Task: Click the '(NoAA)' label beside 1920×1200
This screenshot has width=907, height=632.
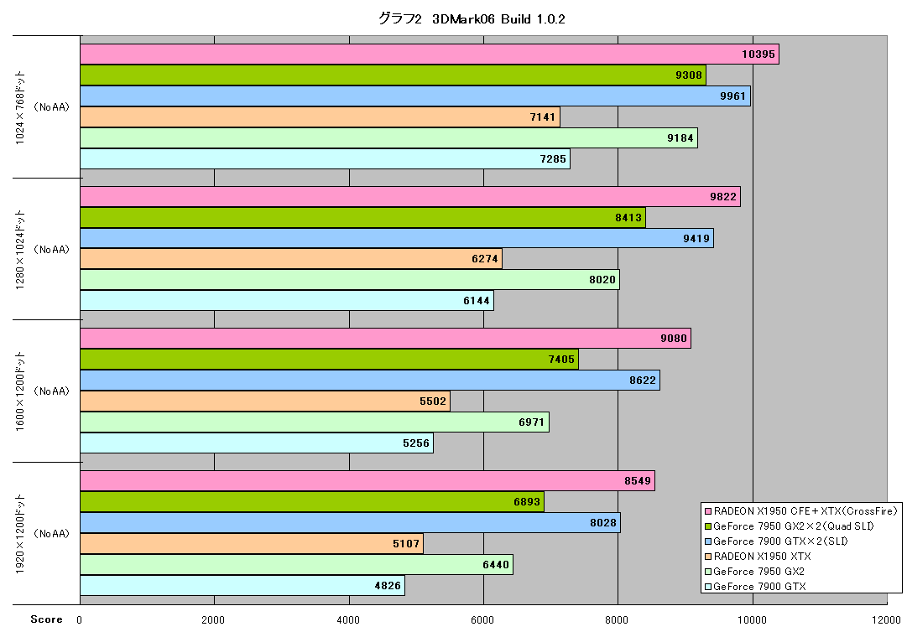Action: (x=51, y=534)
